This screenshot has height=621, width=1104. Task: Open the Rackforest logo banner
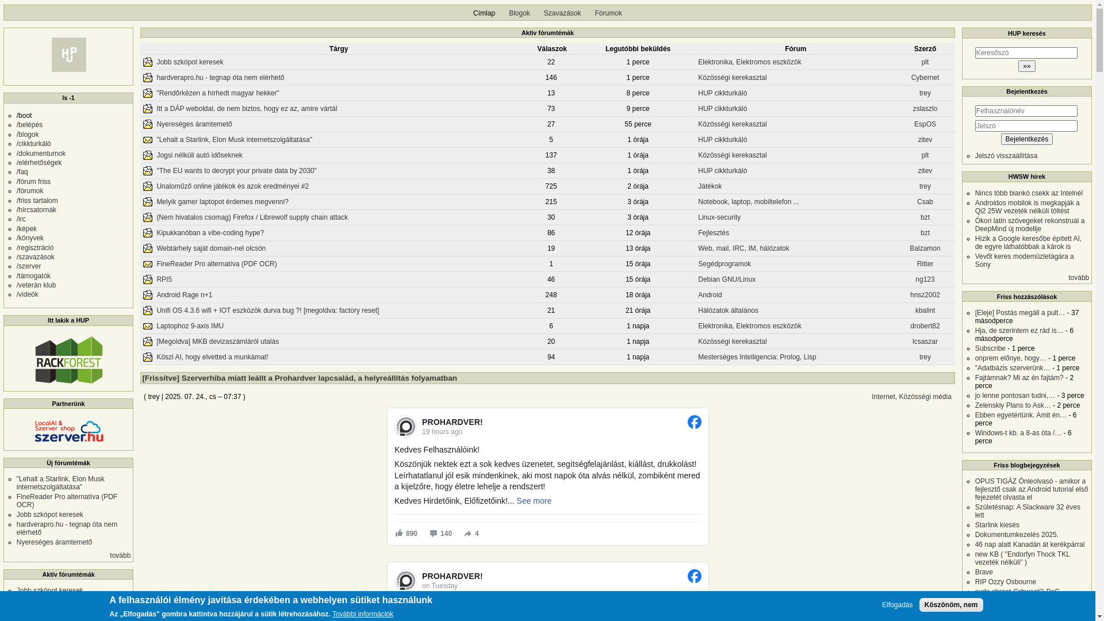[x=68, y=360]
